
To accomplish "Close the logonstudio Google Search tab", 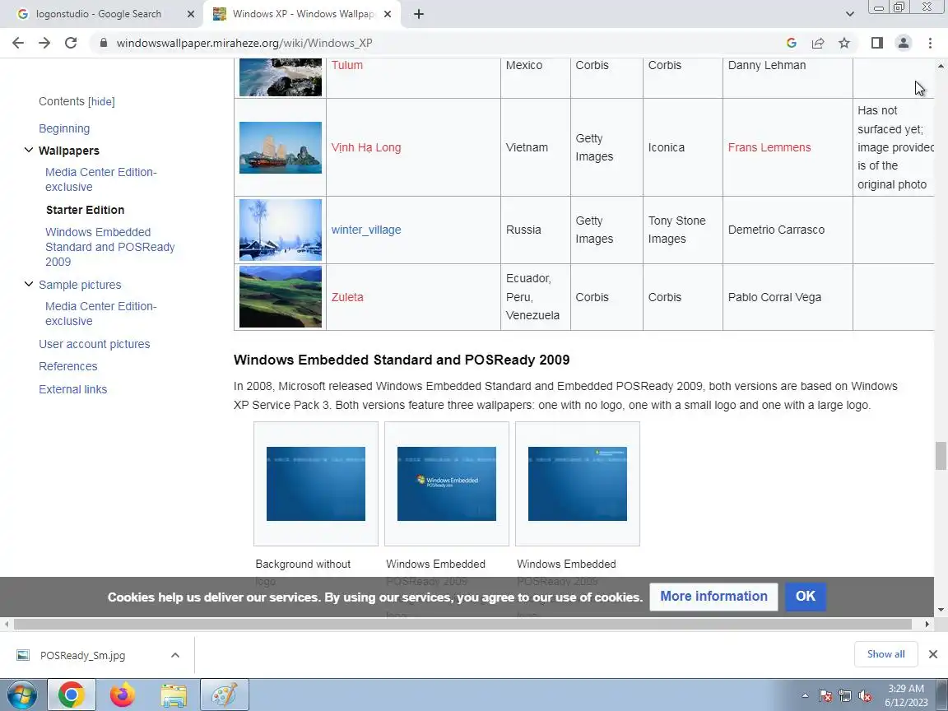I will 190,14.
